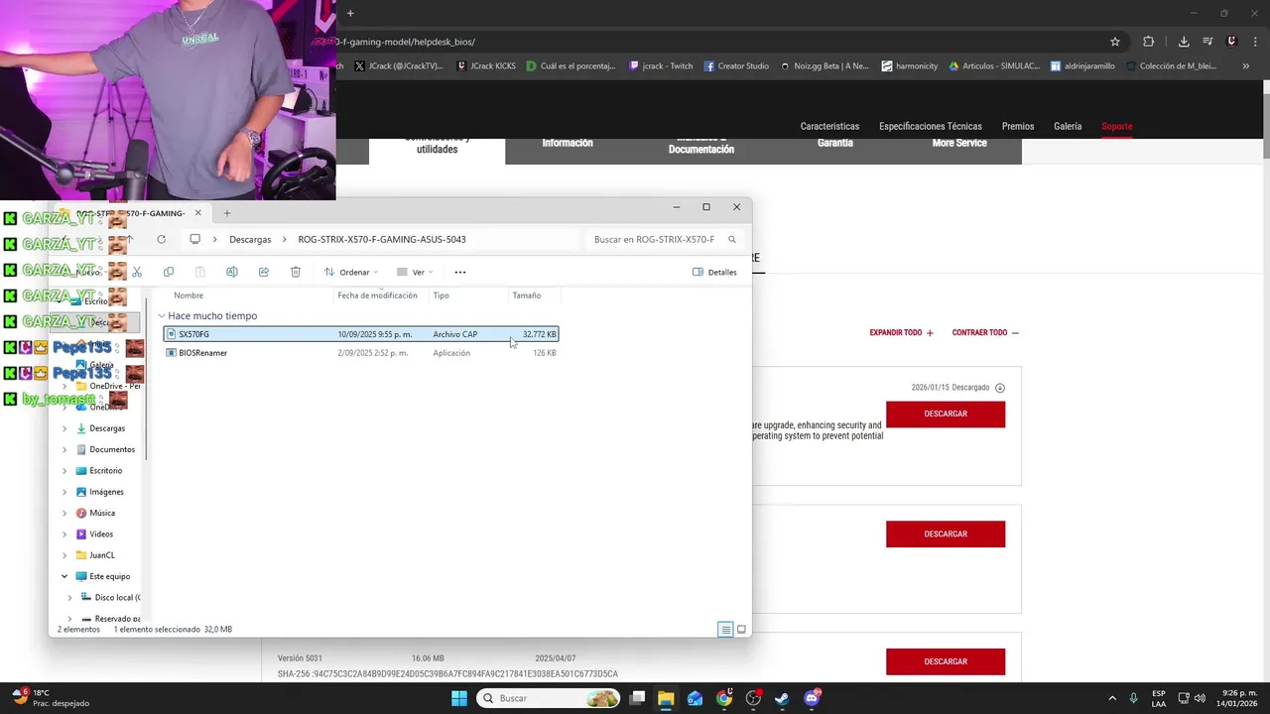Open Chrome downloads icon
The image size is (1270, 714).
1184,42
